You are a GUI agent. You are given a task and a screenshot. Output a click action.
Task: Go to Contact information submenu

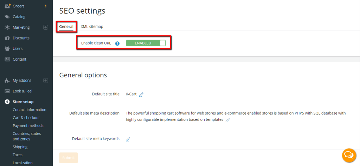point(30,110)
